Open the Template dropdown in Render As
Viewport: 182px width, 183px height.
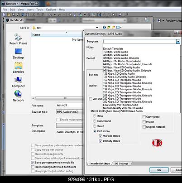click(x=69, y=125)
